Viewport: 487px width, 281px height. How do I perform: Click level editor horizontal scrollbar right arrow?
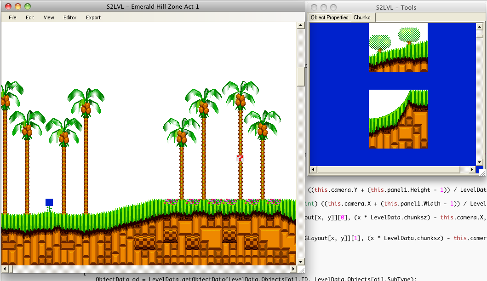293,269
